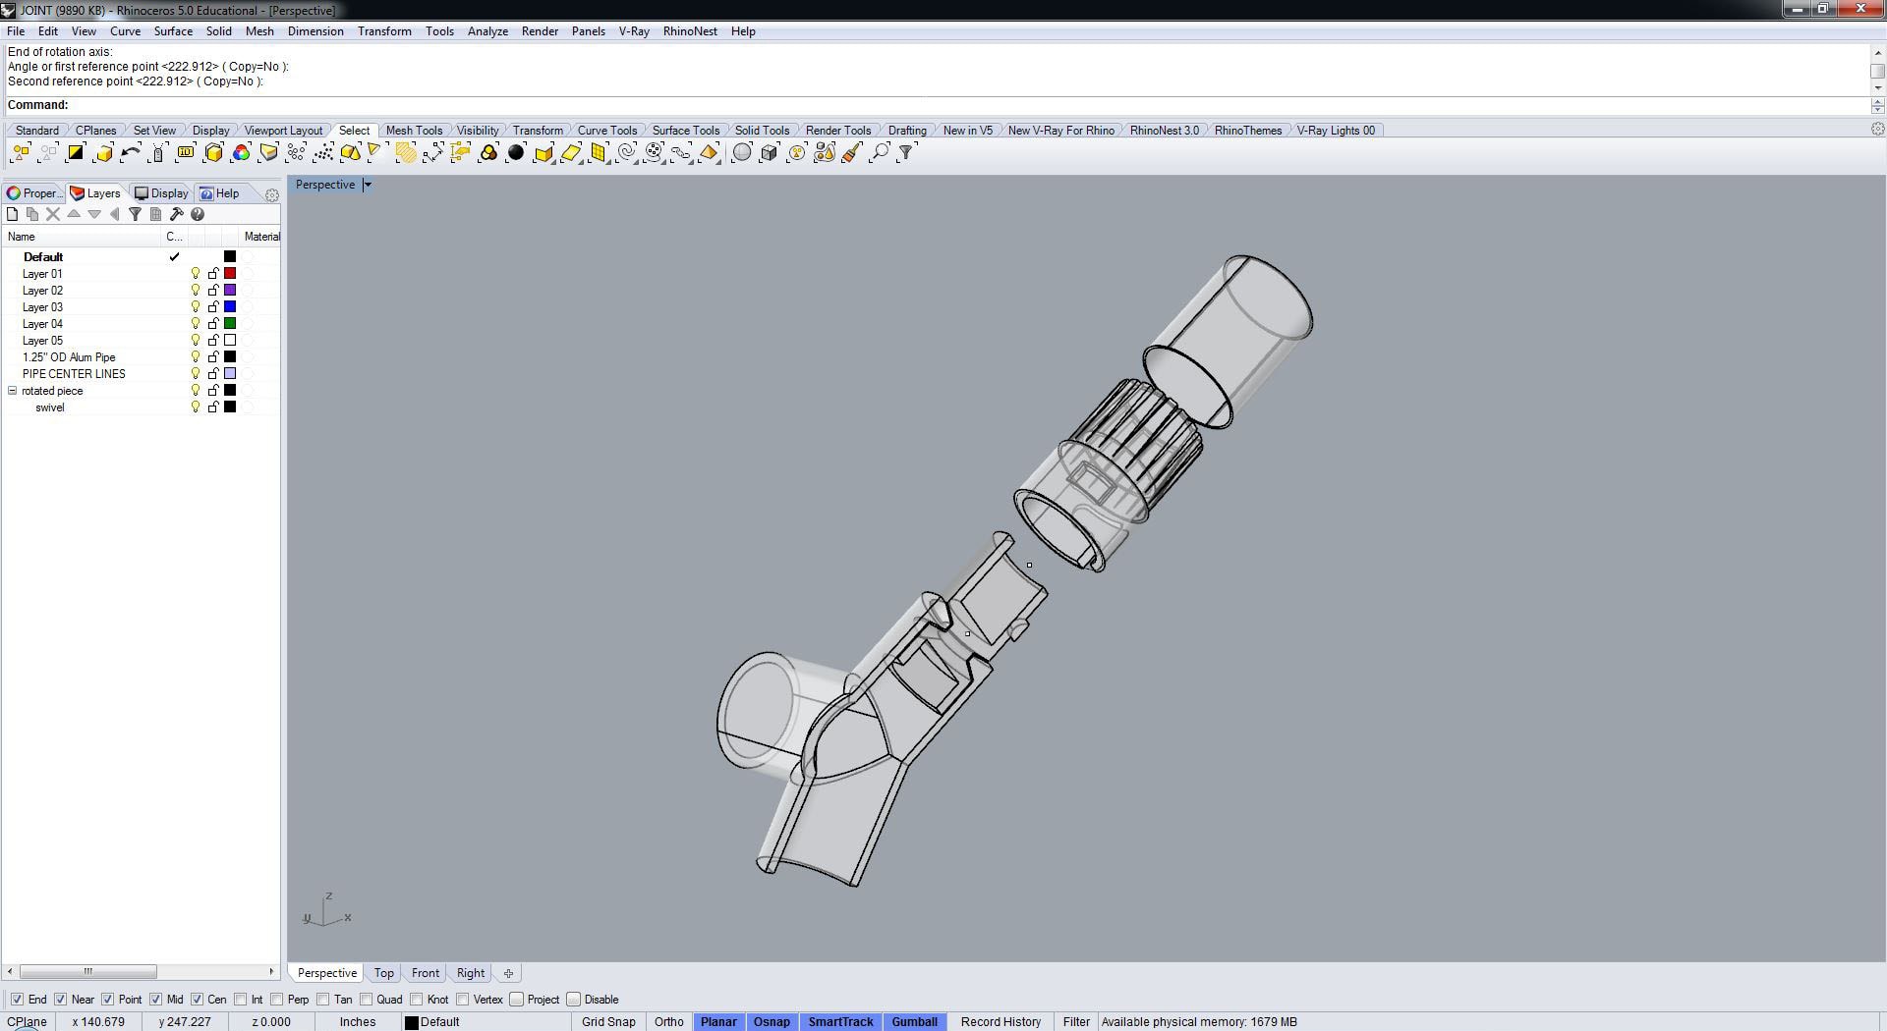The height and width of the screenshot is (1031, 1887).
Task: Open the Layers panel settings gear menu
Action: coord(272,195)
